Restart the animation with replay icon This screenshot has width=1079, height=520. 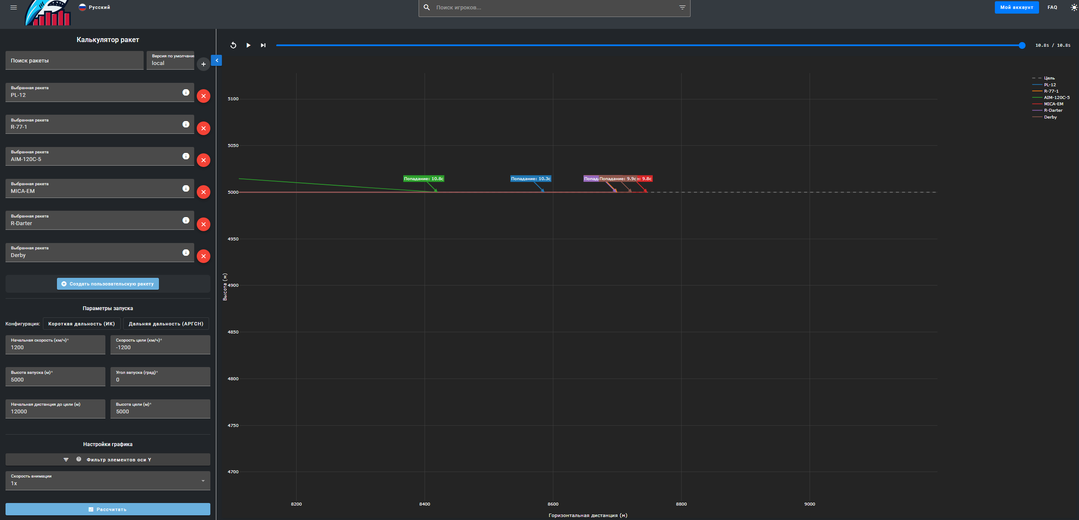pyautogui.click(x=233, y=45)
